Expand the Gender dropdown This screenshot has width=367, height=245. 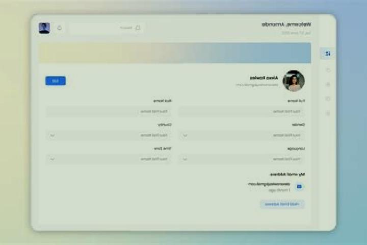click(242, 135)
